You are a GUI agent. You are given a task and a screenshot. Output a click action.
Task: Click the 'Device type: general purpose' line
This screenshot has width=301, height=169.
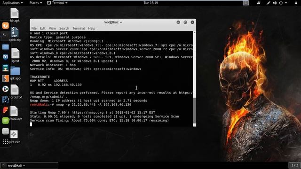point(57,37)
